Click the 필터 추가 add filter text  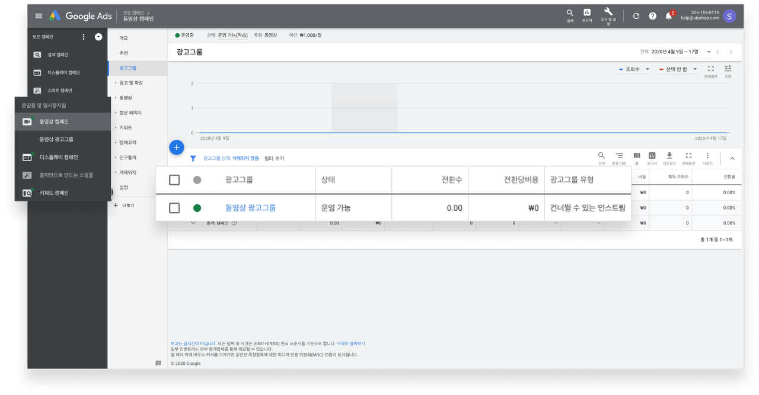274,159
